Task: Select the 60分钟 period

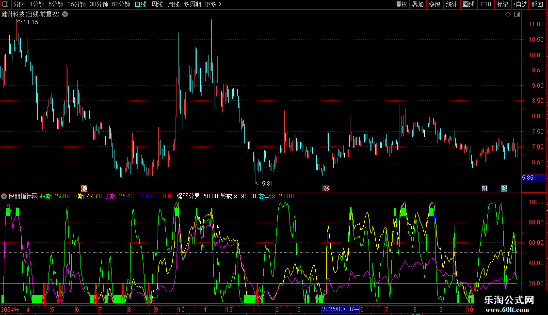Action: point(121,4)
